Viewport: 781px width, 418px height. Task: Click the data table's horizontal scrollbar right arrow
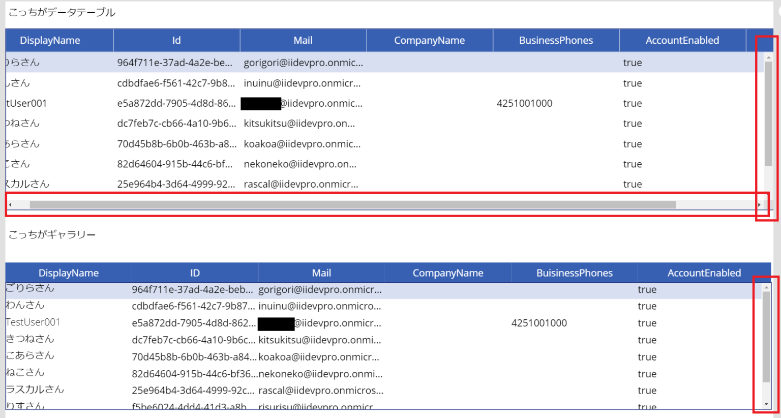759,205
